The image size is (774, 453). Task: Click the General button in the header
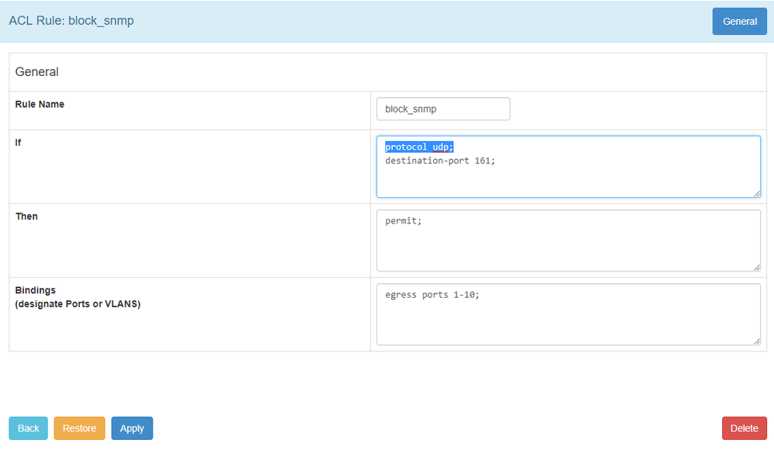(739, 22)
